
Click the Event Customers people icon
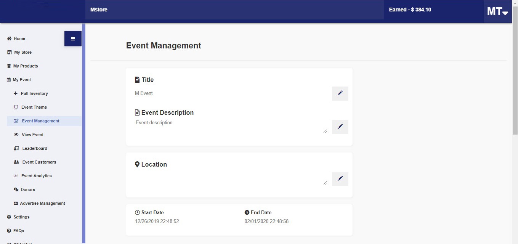tap(16, 162)
